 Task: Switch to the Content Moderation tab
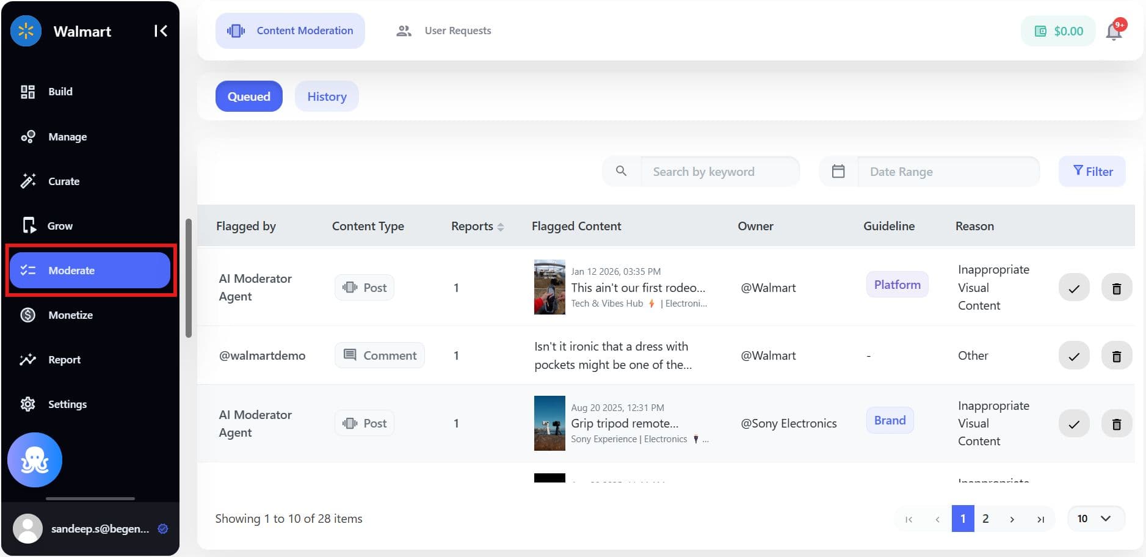(x=290, y=31)
